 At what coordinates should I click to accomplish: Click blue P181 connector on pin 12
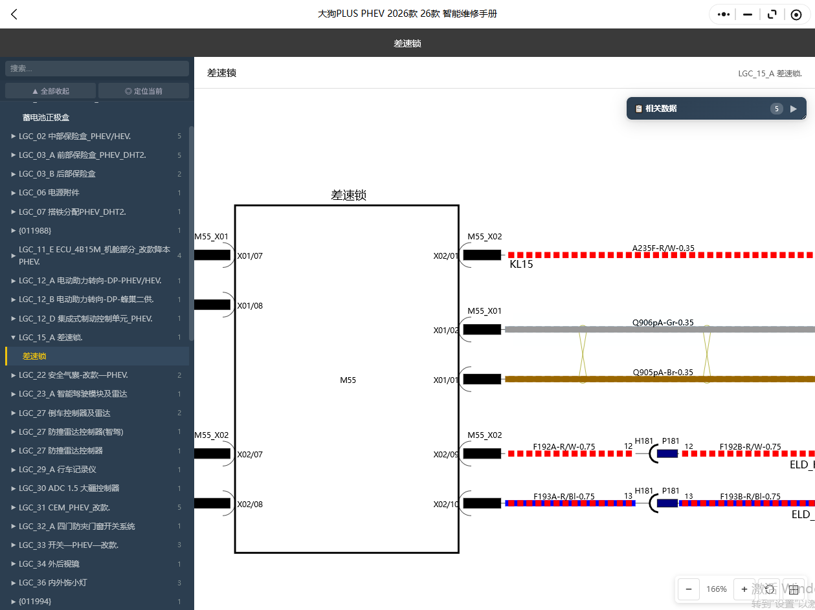pyautogui.click(x=667, y=453)
